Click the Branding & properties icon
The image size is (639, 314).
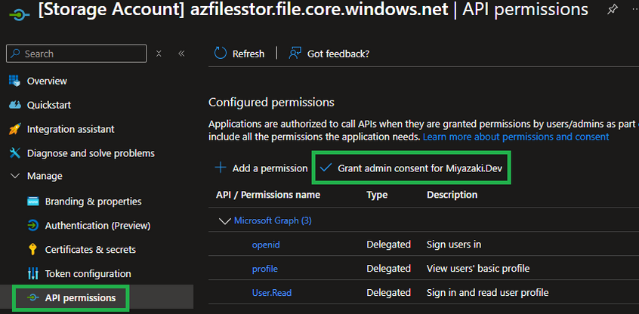tap(32, 202)
